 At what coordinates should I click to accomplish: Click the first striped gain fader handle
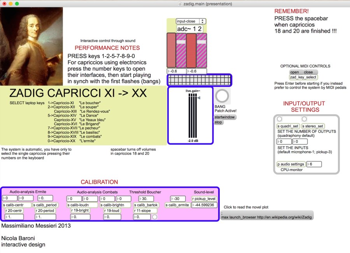pyautogui.click(x=181, y=41)
